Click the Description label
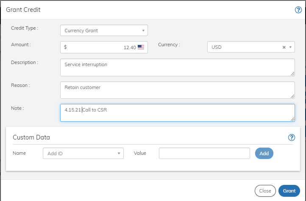The height and width of the screenshot is (201, 306). click(25, 62)
